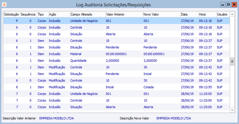
Task: Click the vertical scrollbar thumb
Action: 232,62
